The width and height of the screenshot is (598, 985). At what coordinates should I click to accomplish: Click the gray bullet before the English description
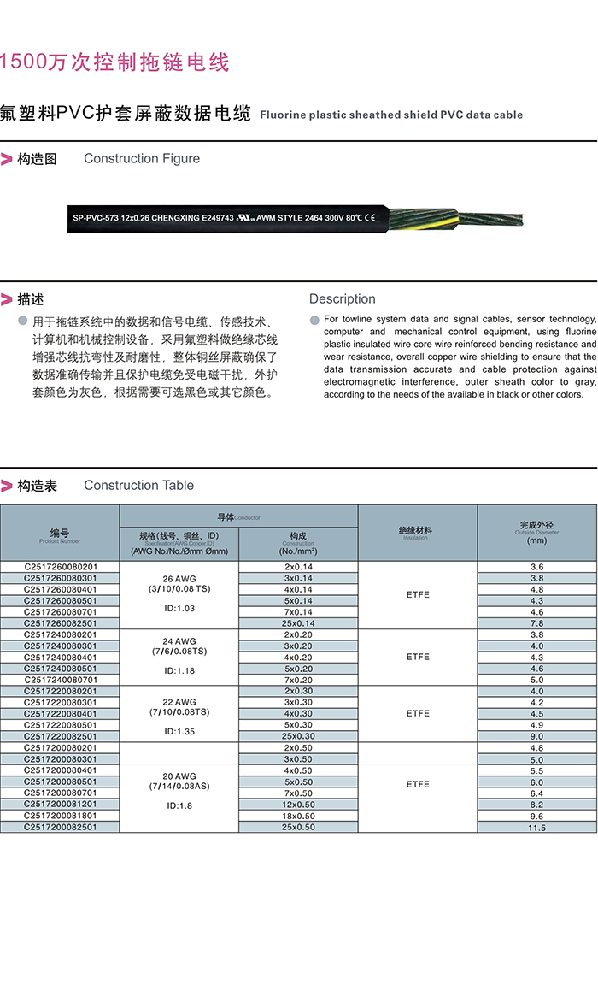point(314,320)
